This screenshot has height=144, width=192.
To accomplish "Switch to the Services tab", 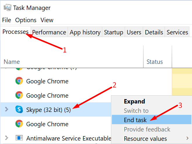I will click(177, 32).
